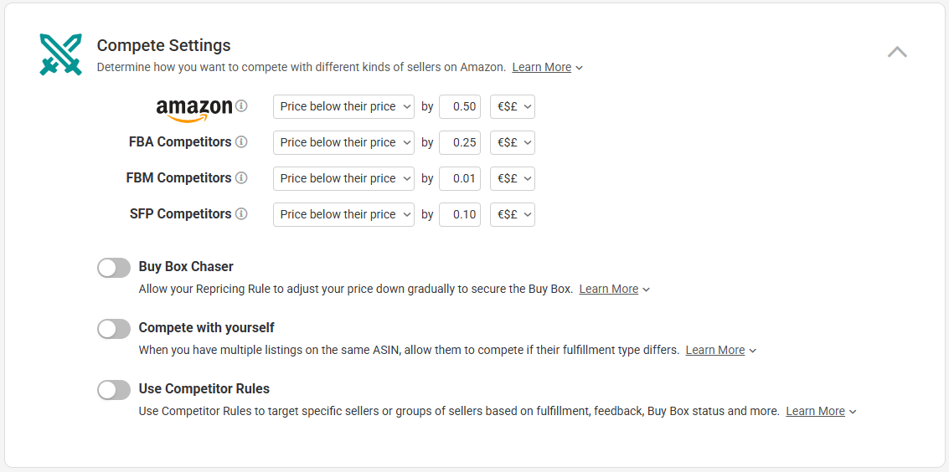This screenshot has height=472, width=949.
Task: Click FBM amount field showing 0.01
Action: 460,178
